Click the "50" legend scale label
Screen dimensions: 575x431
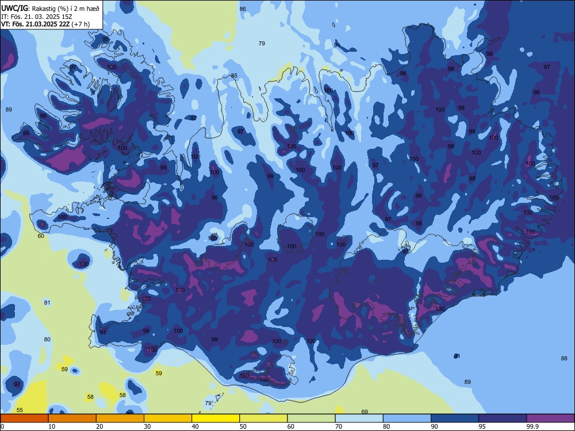pos(243,426)
